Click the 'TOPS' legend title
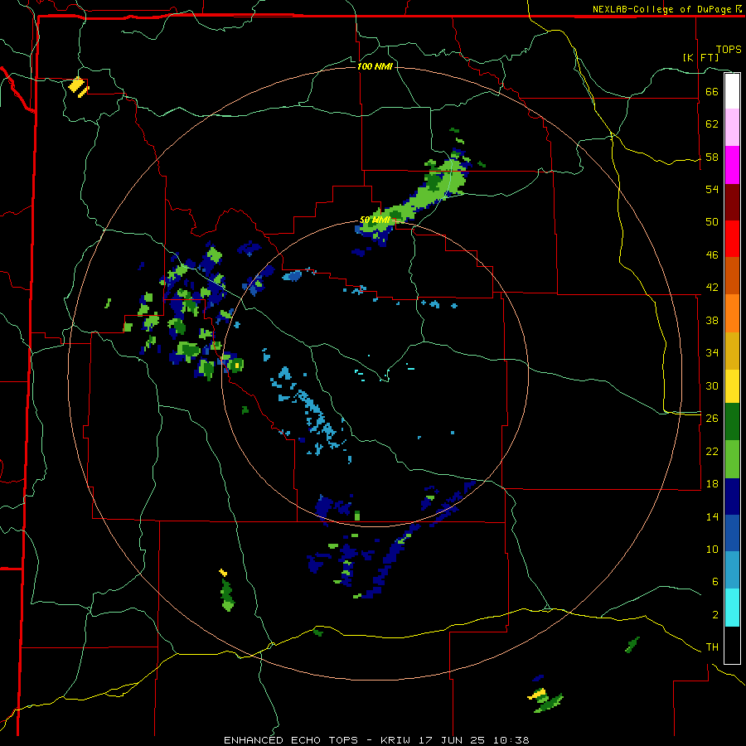 (729, 49)
